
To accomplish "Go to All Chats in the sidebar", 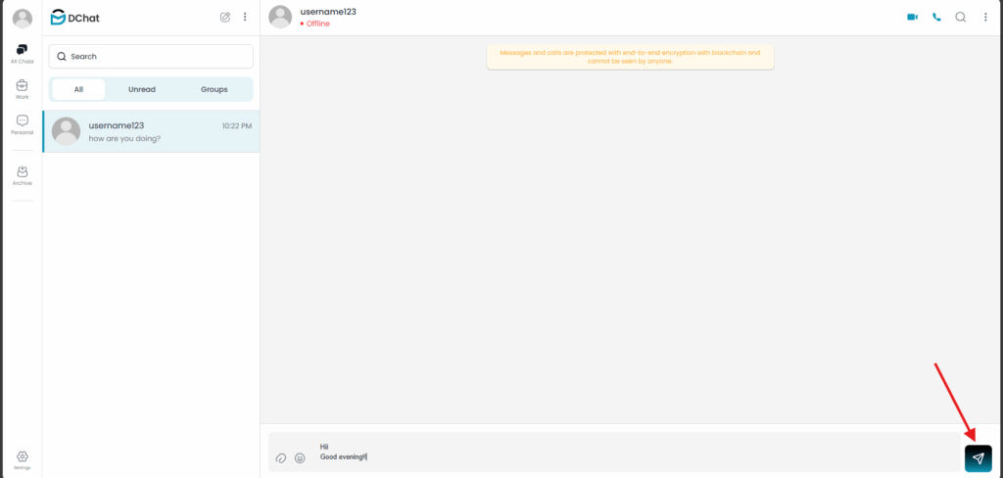I will (23, 54).
